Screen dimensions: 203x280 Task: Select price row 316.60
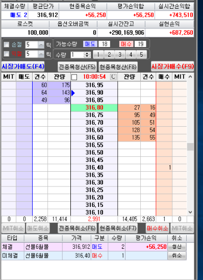[x=94, y=137]
